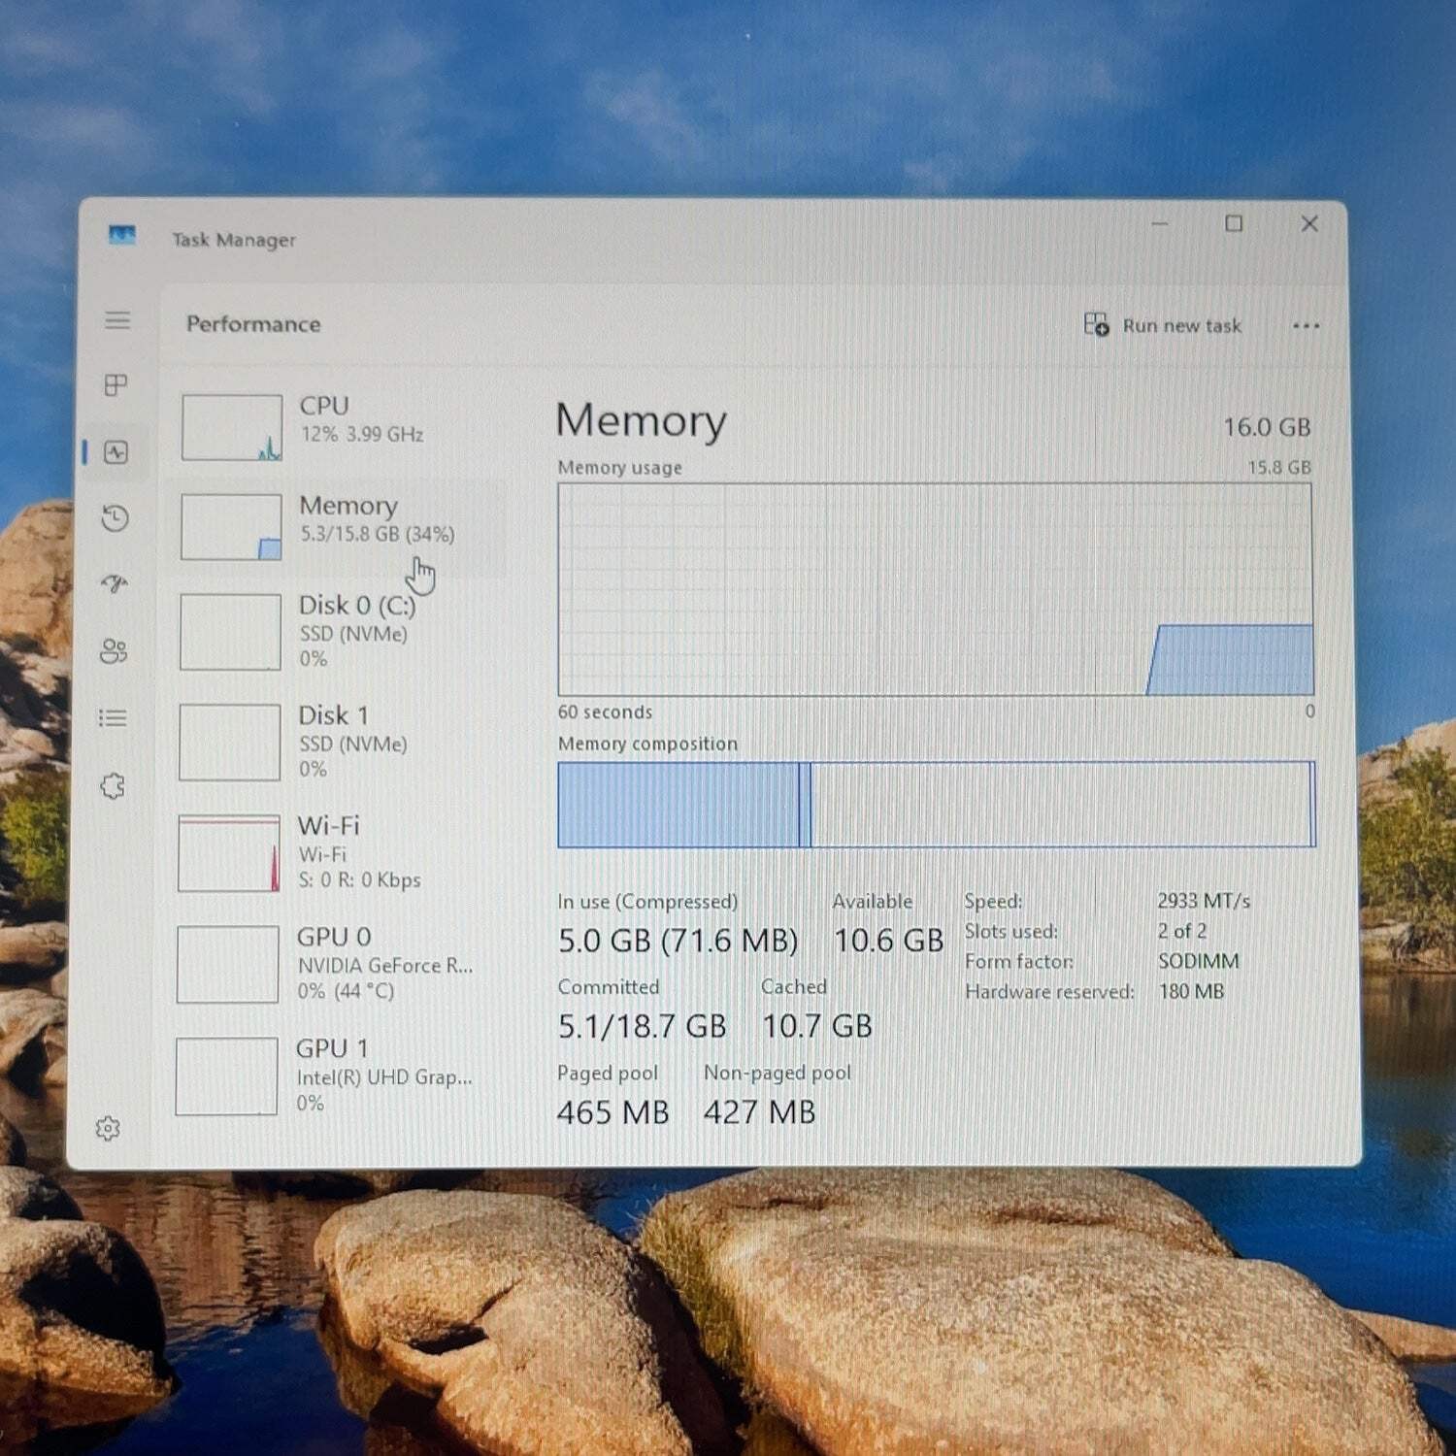This screenshot has width=1456, height=1456.
Task: Click the Cached value 10.7 GB
Action: (x=817, y=1026)
